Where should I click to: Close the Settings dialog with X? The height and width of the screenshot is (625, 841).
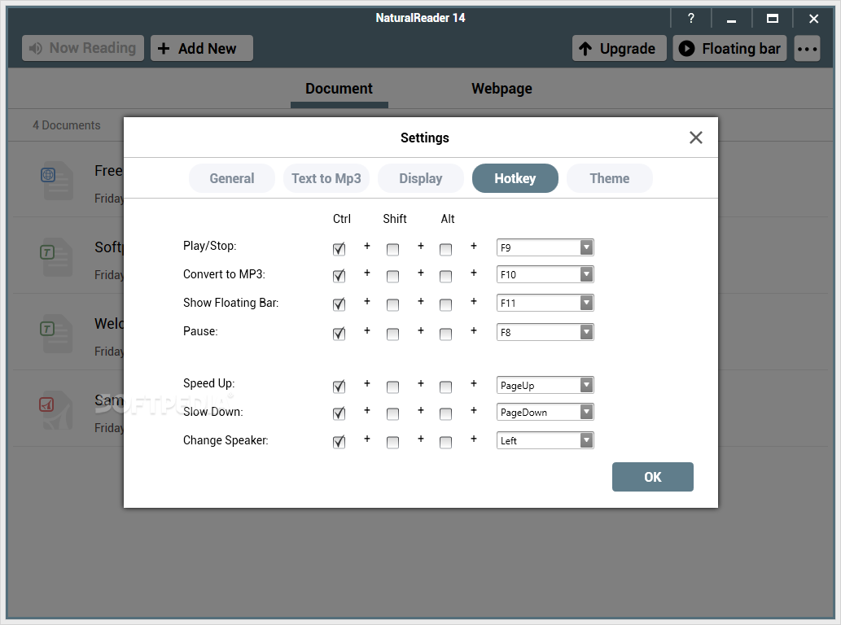point(695,138)
